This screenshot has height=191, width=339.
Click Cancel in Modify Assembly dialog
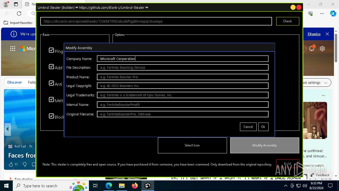tap(248, 127)
